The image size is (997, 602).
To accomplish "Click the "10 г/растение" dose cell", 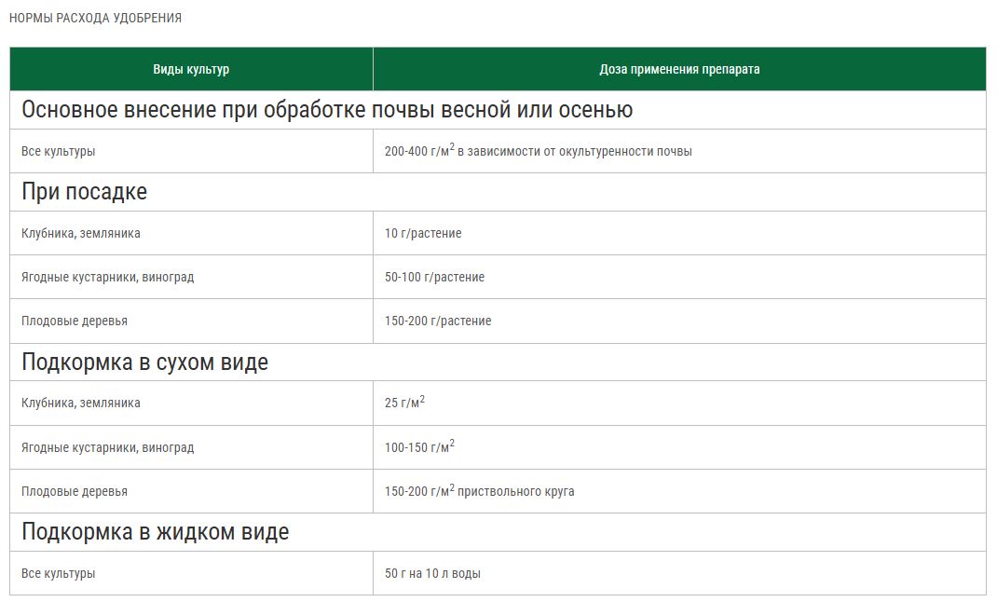I will 423,233.
